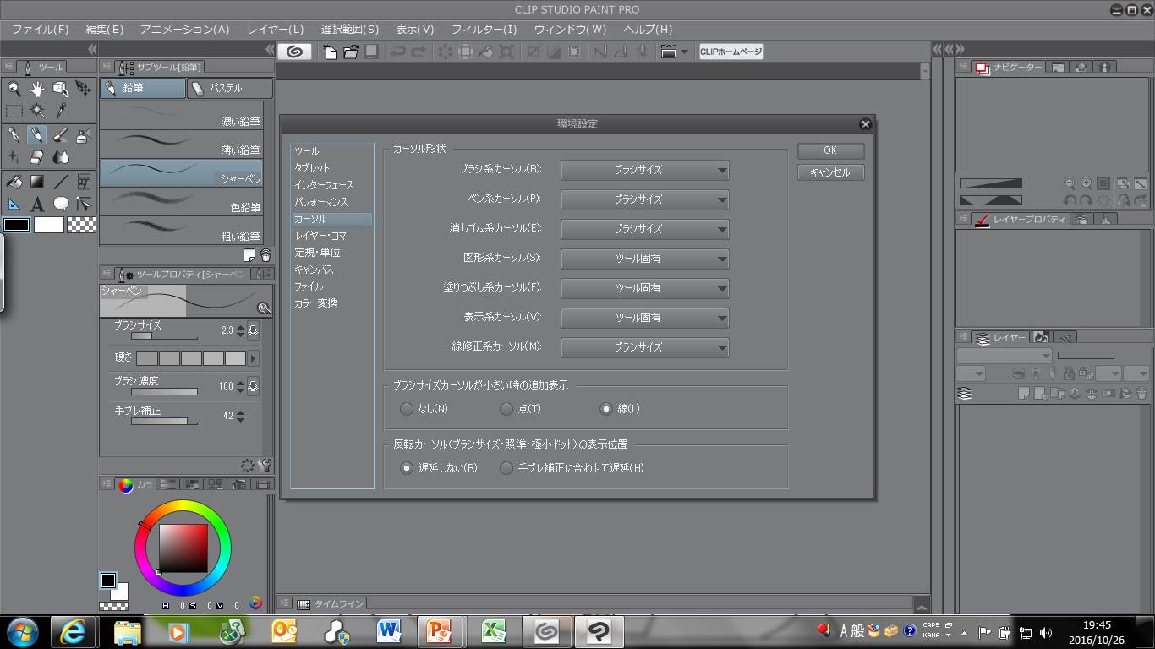Select the Hand move tool
Screen dimensions: 1155x649
[37, 89]
